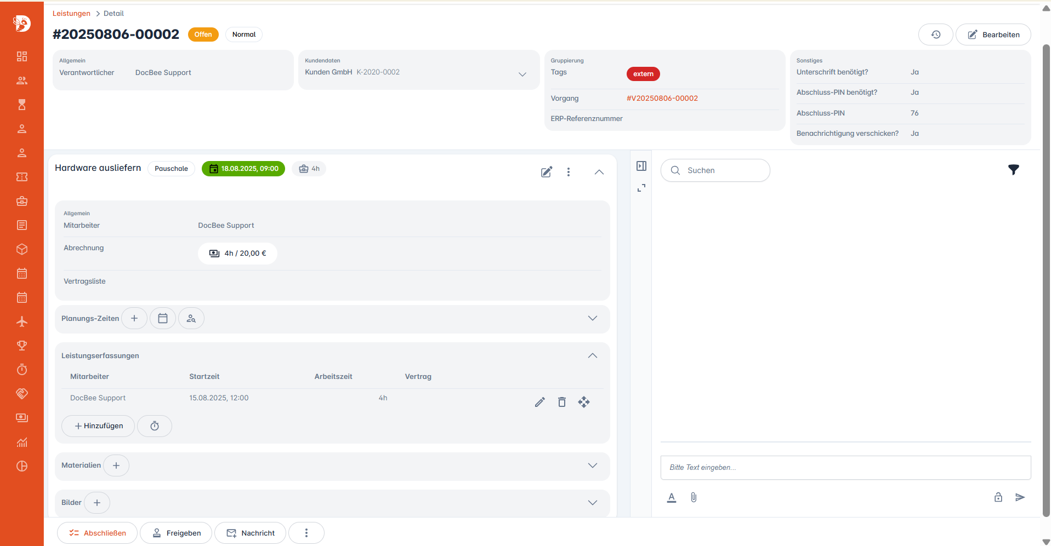The image size is (1051, 546).
Task: Open text formatting in message editor
Action: tap(672, 497)
